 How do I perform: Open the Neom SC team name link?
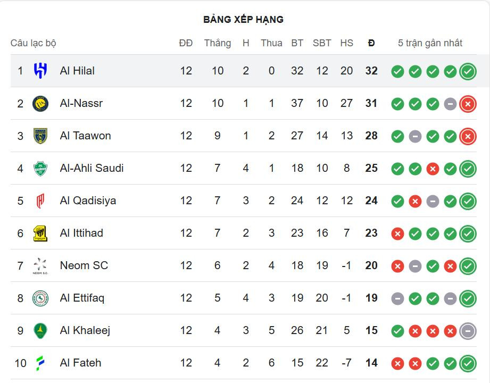click(84, 265)
